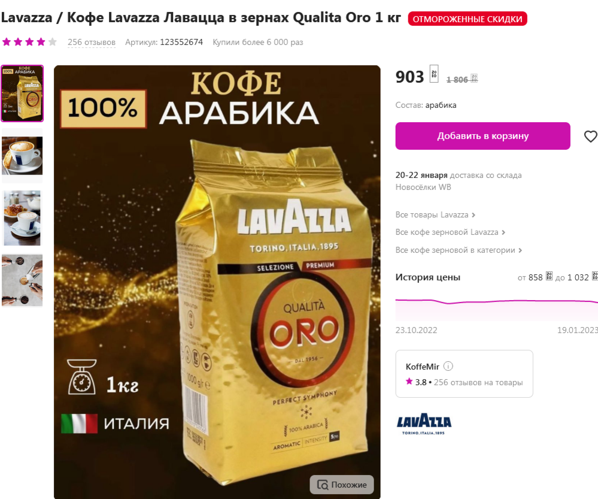Image resolution: width=598 pixels, height=499 pixels.
Task: Open the 256 отзывов reviews link
Action: click(x=92, y=43)
